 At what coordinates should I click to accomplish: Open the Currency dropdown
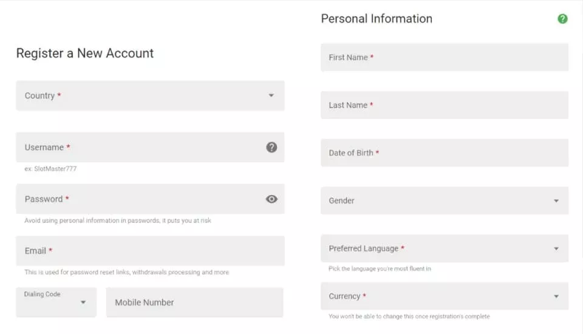pos(444,296)
